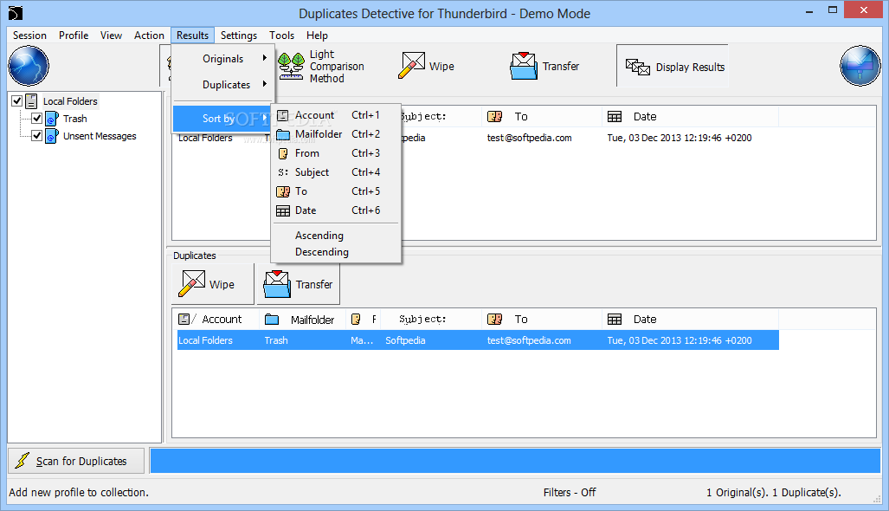This screenshot has width=889, height=511.
Task: Click the Scan for Duplicates button
Action: pos(76,461)
